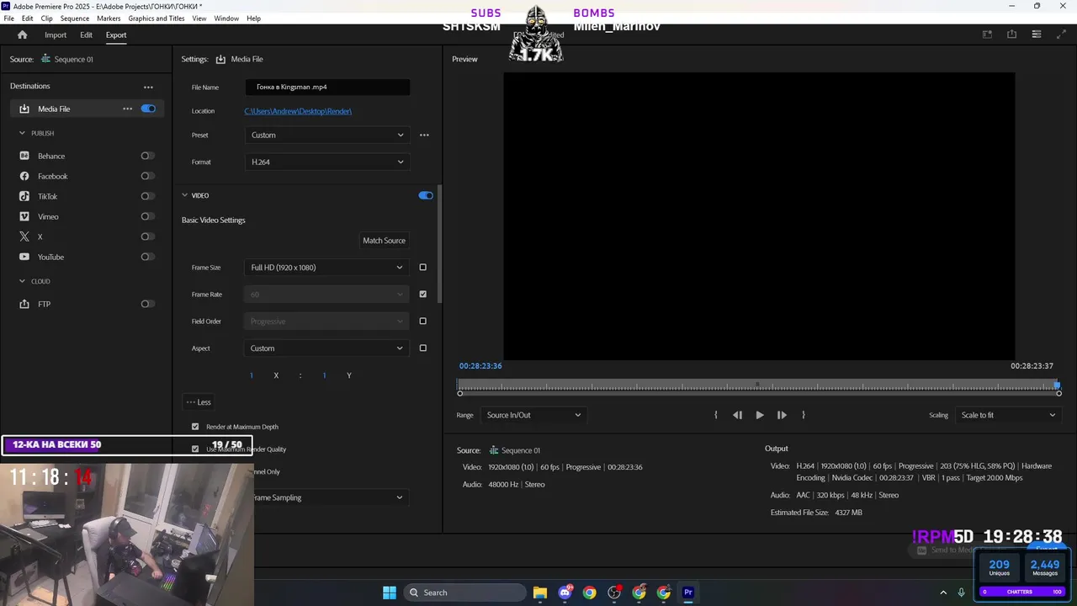The height and width of the screenshot is (606, 1077).
Task: Open the Preset dropdown showing Custom
Action: 327,135
